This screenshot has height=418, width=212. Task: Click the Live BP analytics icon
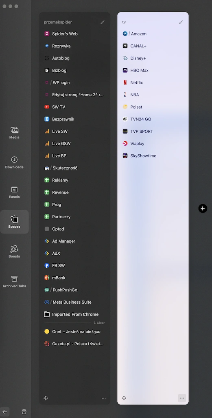(47, 156)
